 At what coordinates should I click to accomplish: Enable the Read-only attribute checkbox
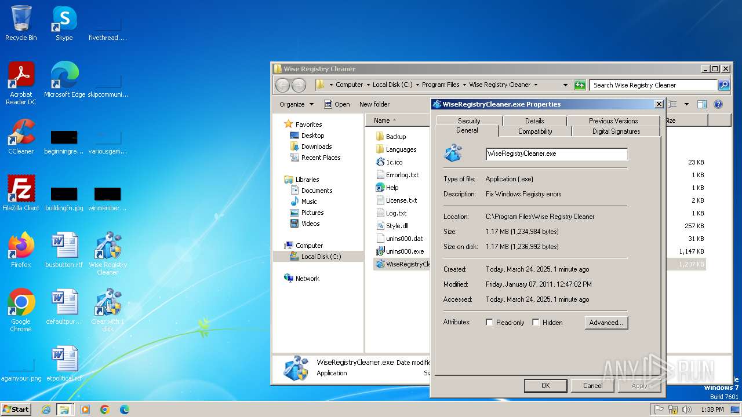(x=489, y=323)
